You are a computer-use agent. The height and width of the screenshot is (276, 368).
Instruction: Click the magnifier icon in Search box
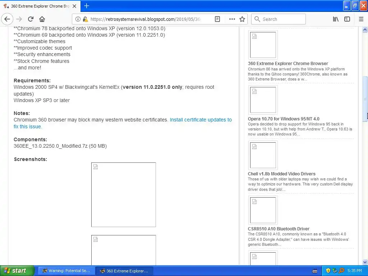(257, 19)
